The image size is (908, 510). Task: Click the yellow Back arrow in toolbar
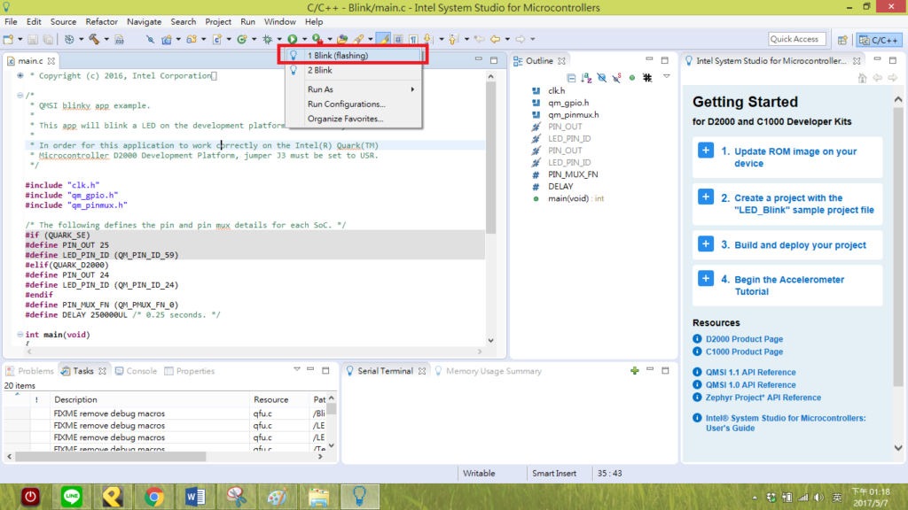click(x=495, y=39)
